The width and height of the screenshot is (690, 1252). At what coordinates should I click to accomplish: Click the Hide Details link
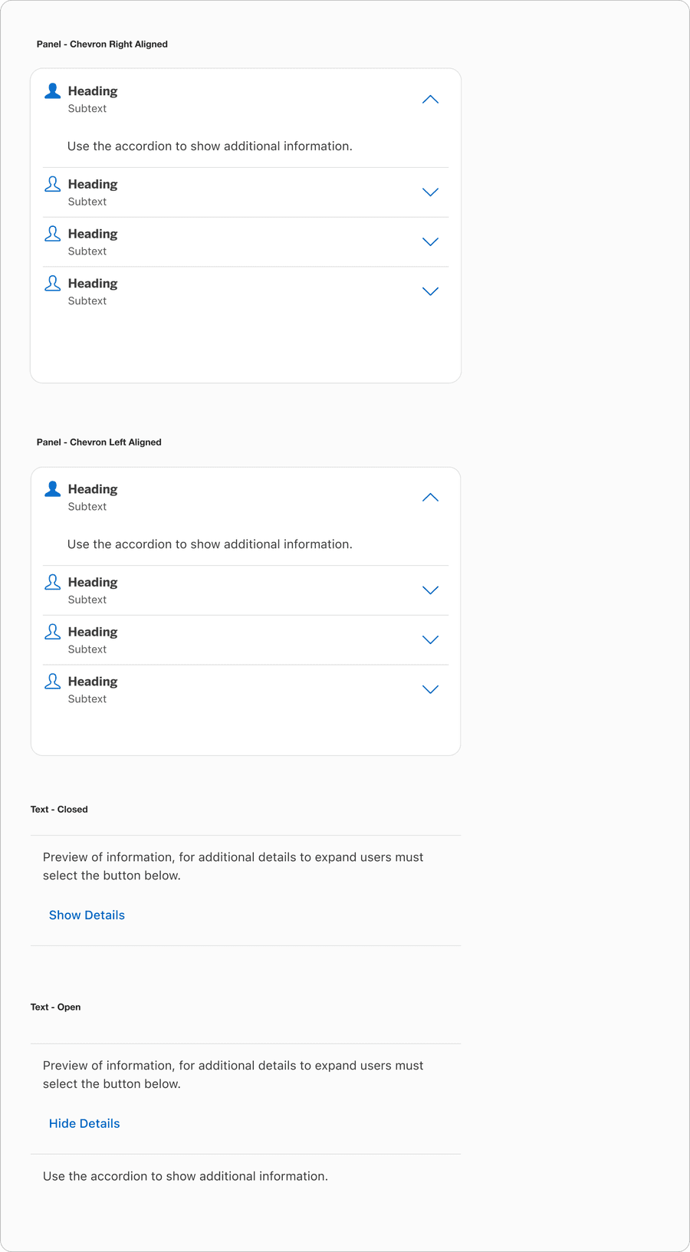point(84,1124)
